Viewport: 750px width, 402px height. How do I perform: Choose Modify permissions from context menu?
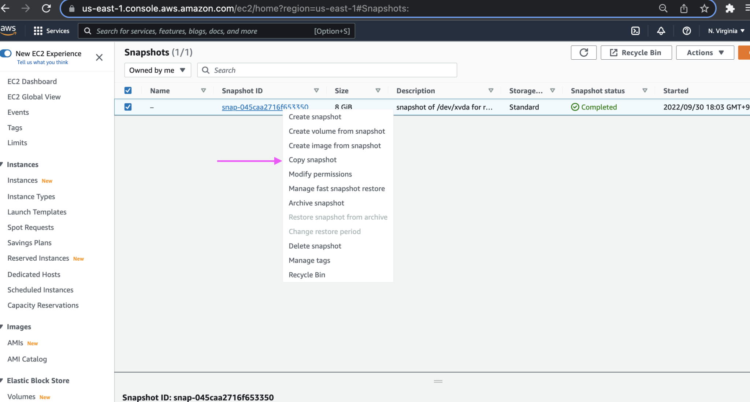[320, 174]
